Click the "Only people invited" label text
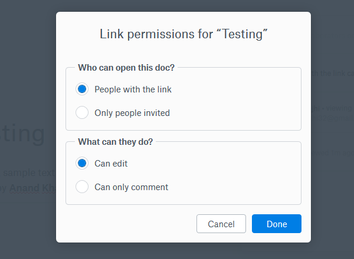Screen dimensions: 354x259 [132, 112]
